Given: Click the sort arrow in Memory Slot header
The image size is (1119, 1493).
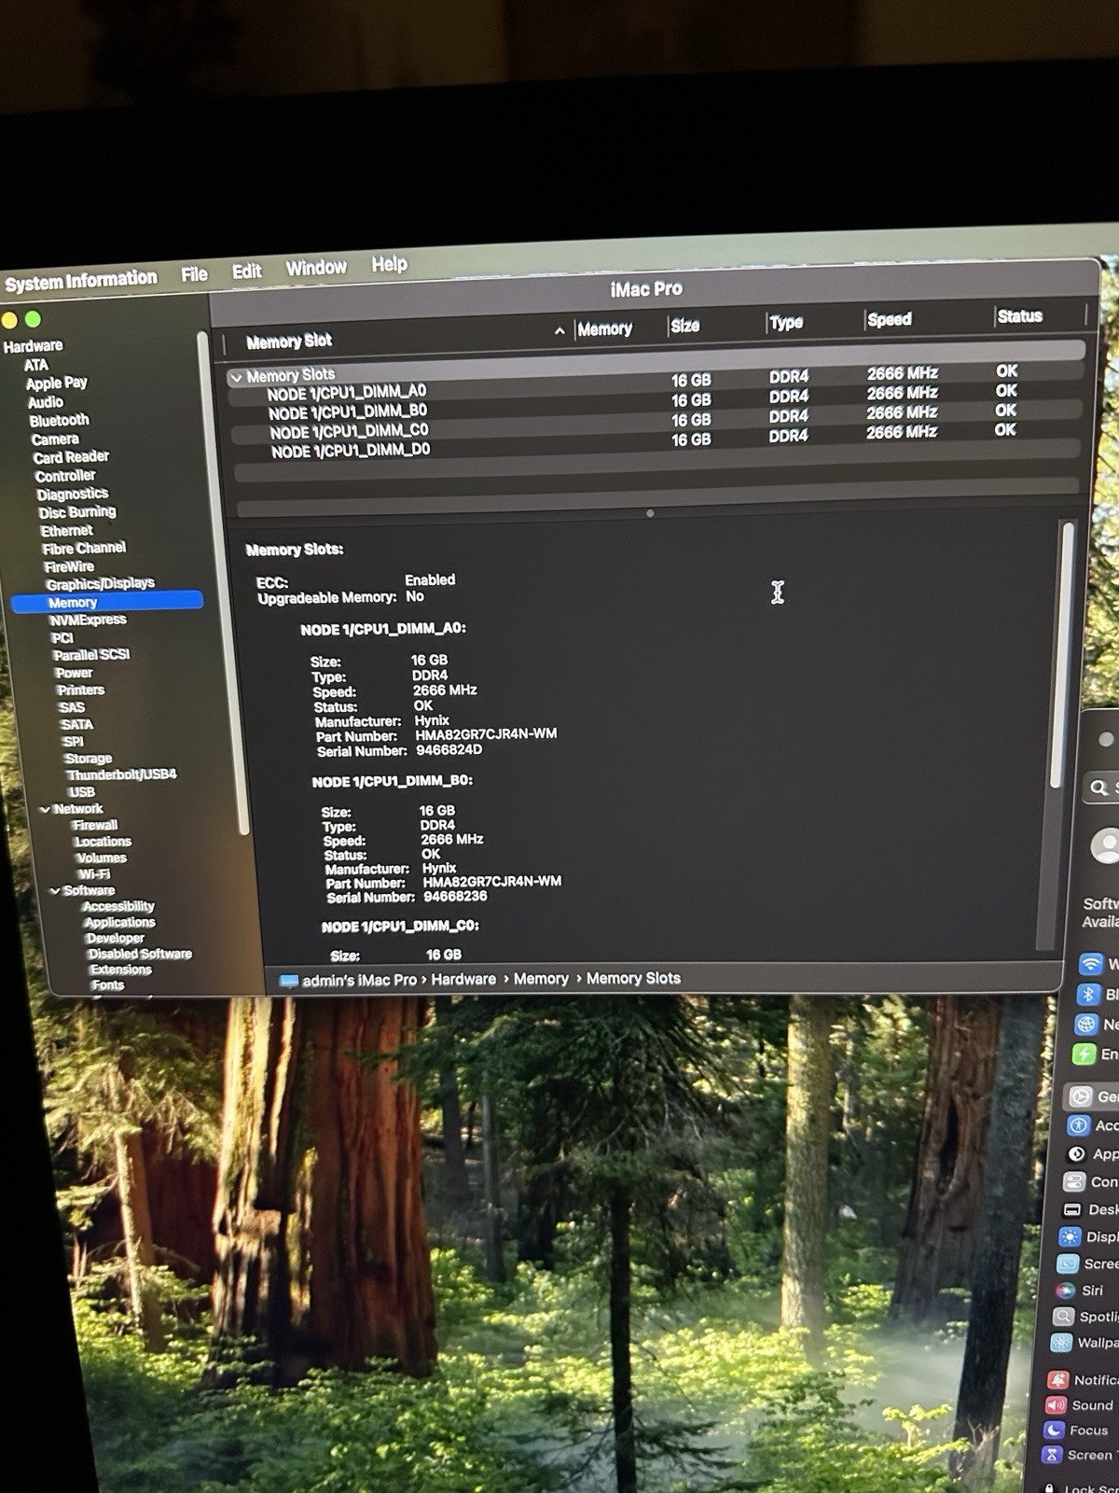Looking at the screenshot, I should pyautogui.click(x=559, y=331).
